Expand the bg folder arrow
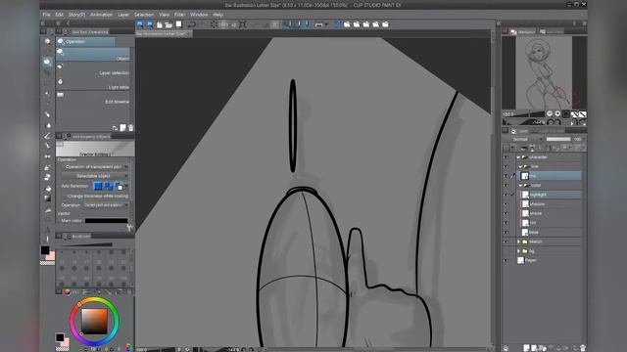Screen dimensions: 627x352 [x=518, y=251]
